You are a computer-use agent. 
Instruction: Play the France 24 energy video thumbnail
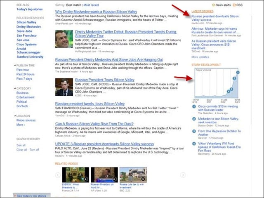coord(75,175)
